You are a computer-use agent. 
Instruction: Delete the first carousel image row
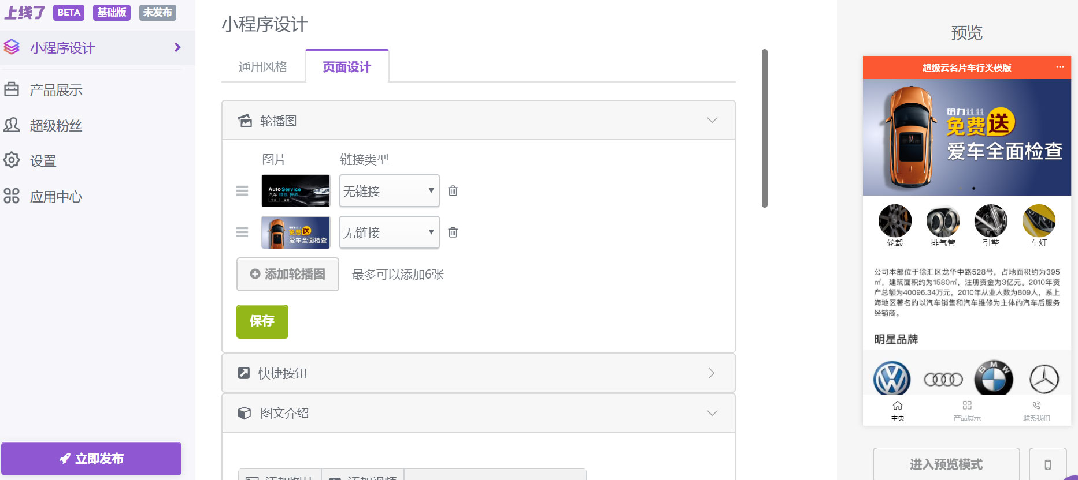click(453, 191)
